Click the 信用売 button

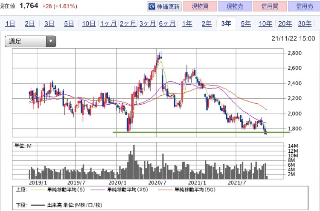point(304,6)
